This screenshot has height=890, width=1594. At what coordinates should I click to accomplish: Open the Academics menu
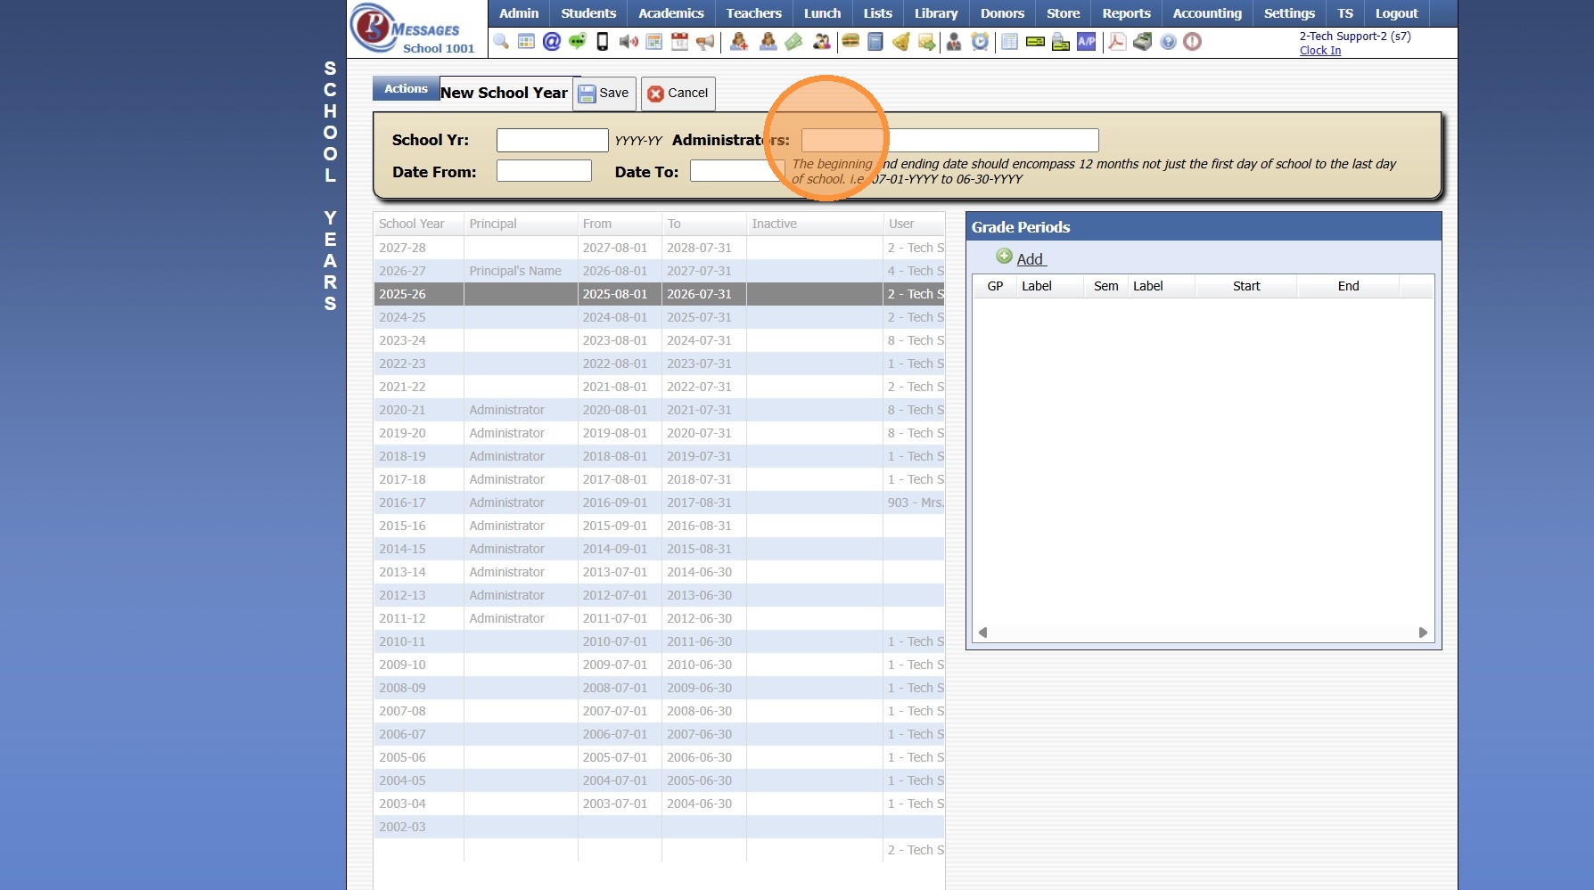click(x=670, y=13)
